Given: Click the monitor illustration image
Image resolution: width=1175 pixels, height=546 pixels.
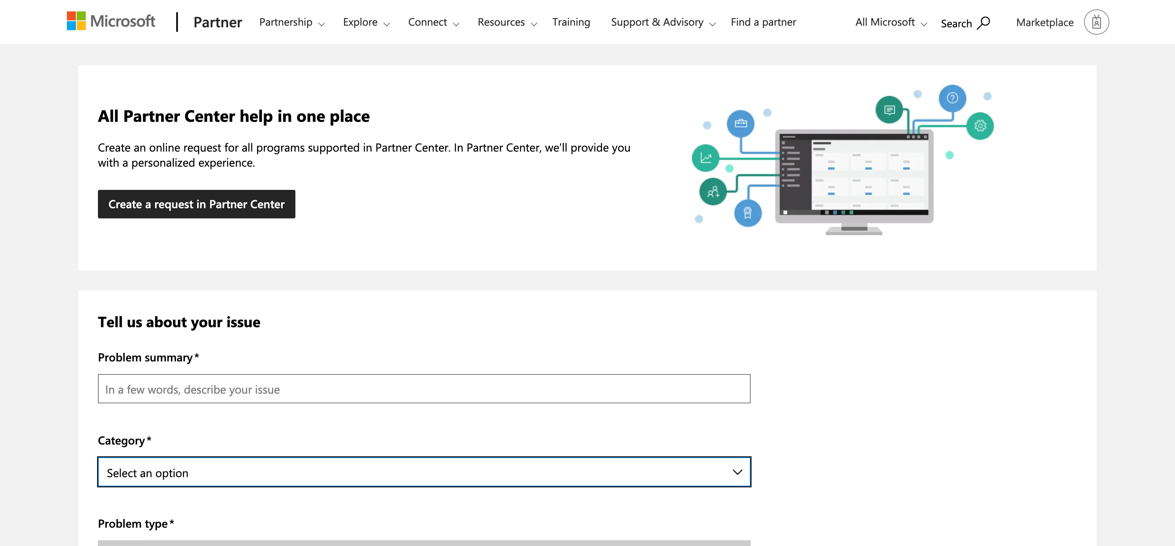Looking at the screenshot, I should [842, 160].
